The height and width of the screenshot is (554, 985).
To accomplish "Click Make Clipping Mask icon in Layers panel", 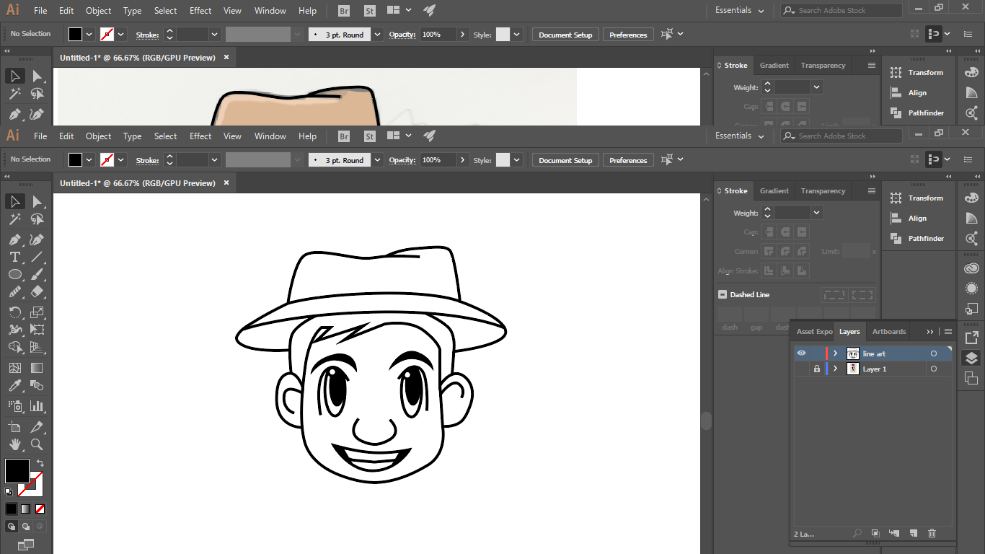I will (875, 533).
